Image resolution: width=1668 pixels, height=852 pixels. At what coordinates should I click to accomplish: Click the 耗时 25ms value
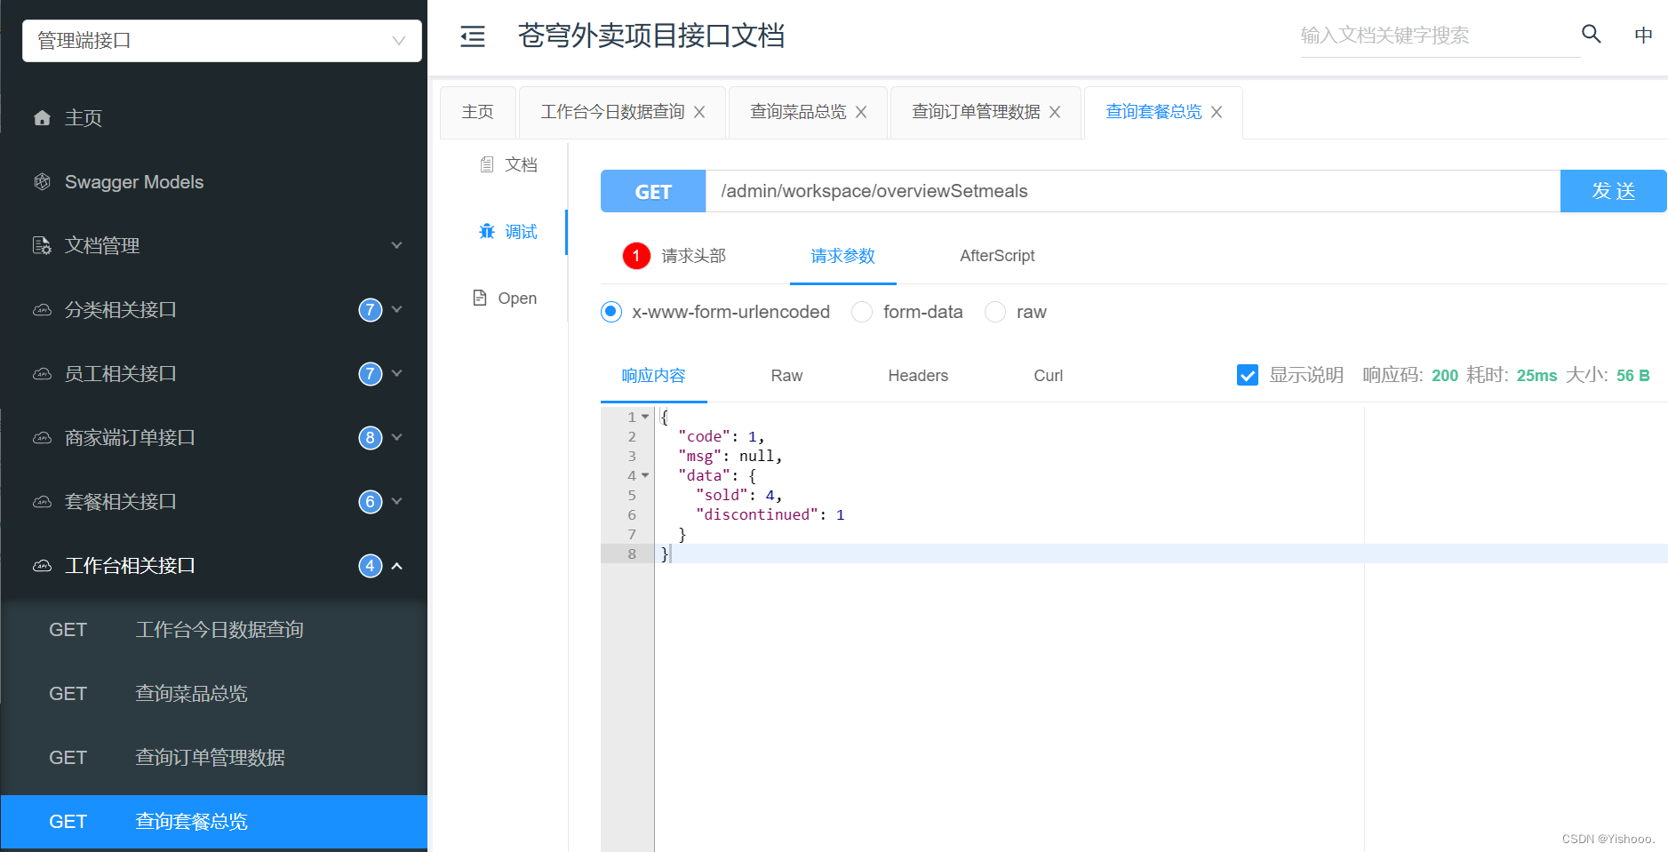click(x=1536, y=375)
